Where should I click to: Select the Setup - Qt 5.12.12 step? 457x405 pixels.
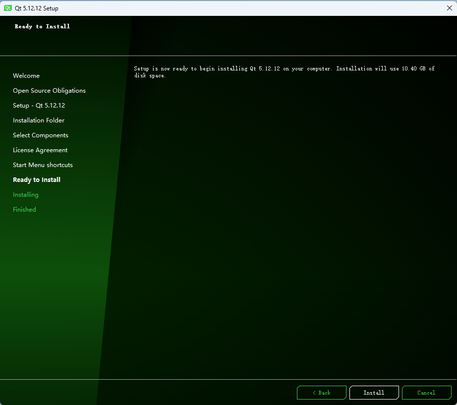click(39, 106)
